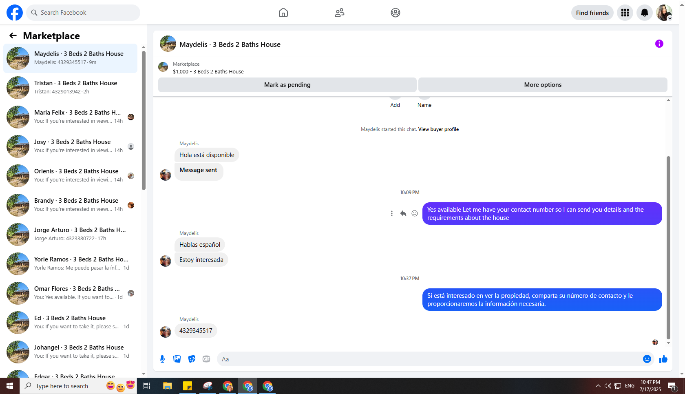Image resolution: width=685 pixels, height=394 pixels.
Task: Open the Maria Felix conversation
Action: pyautogui.click(x=70, y=117)
